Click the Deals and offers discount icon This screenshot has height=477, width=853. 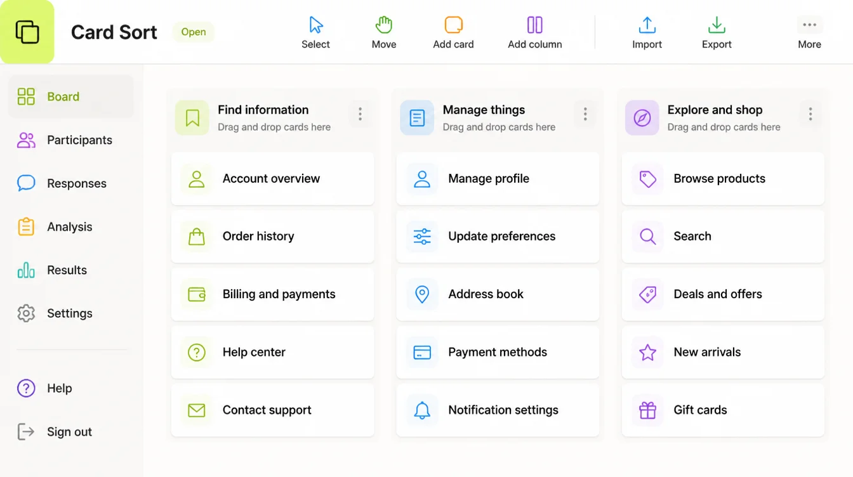647,294
